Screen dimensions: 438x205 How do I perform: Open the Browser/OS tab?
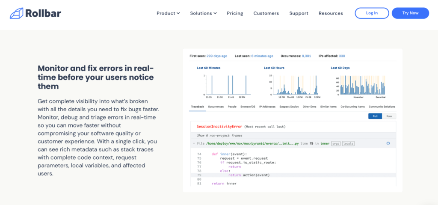click(248, 107)
